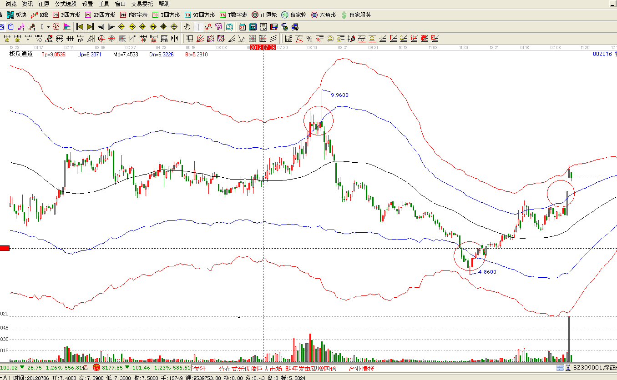Click the 2012-07-06 date marker
The width and height of the screenshot is (617, 380).
263,47
